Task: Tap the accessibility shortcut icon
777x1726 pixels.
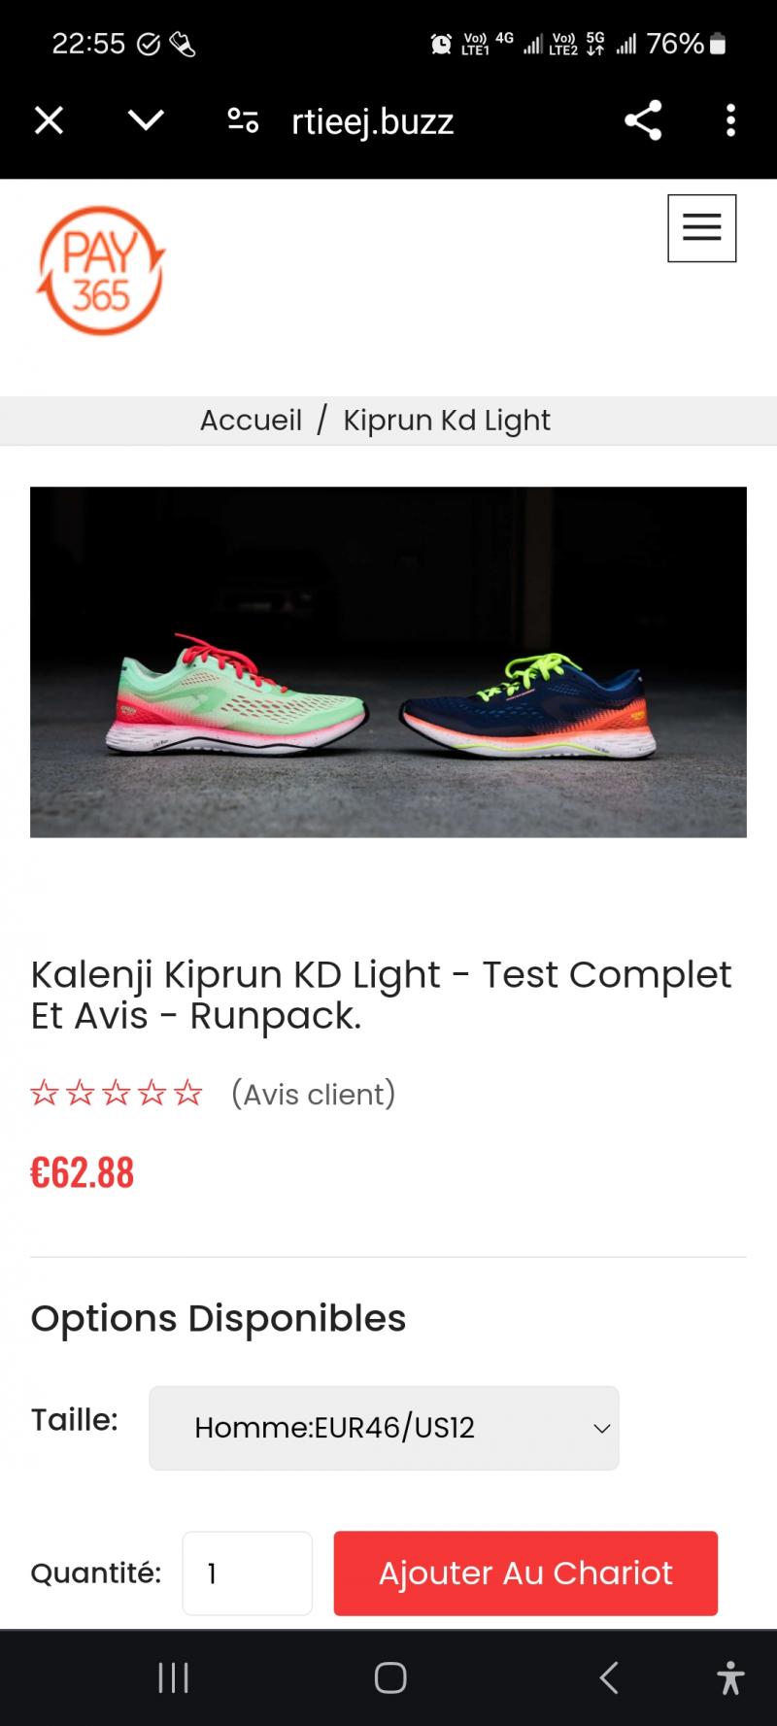Action: coord(730,1677)
